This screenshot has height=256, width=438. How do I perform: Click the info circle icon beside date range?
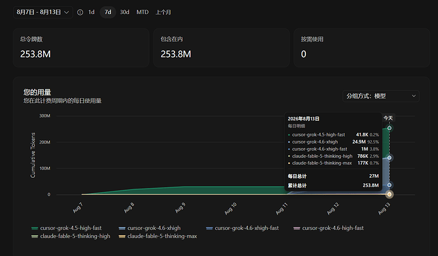point(80,12)
